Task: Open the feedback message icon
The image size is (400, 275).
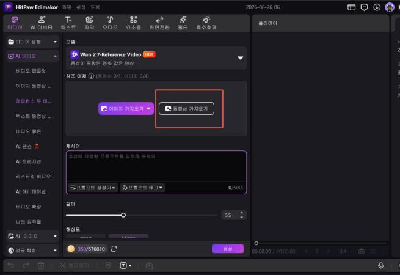Action: pos(365,7)
